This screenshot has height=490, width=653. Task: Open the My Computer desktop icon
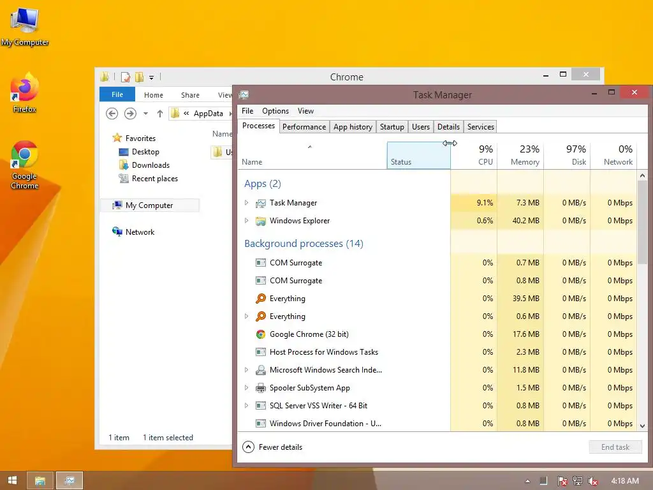[25, 27]
